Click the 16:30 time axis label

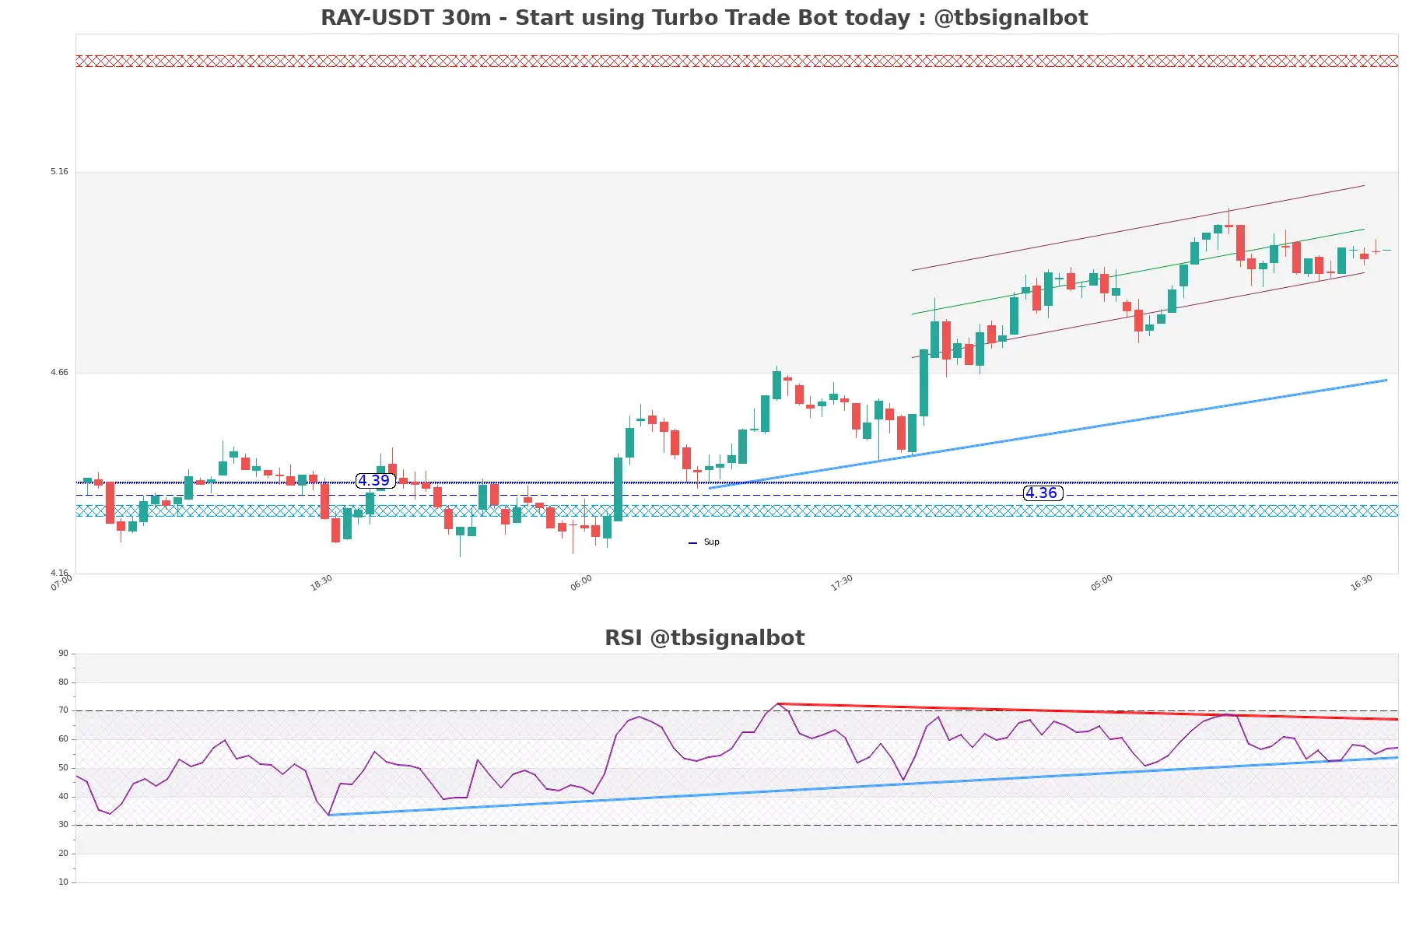pyautogui.click(x=1362, y=583)
